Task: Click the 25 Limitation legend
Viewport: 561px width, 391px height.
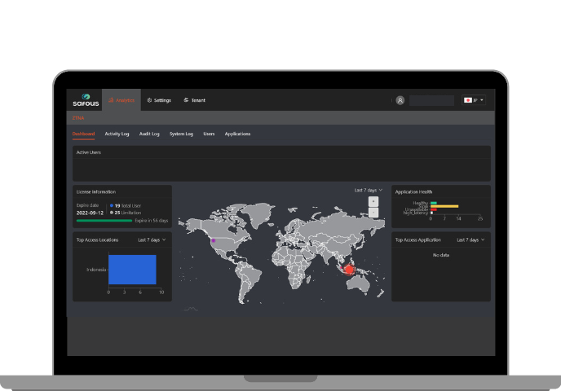Action: tap(126, 213)
